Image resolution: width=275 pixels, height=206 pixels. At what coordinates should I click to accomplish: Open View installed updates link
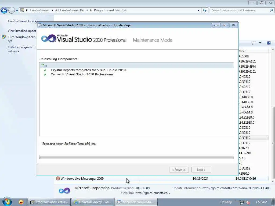tap(22, 31)
